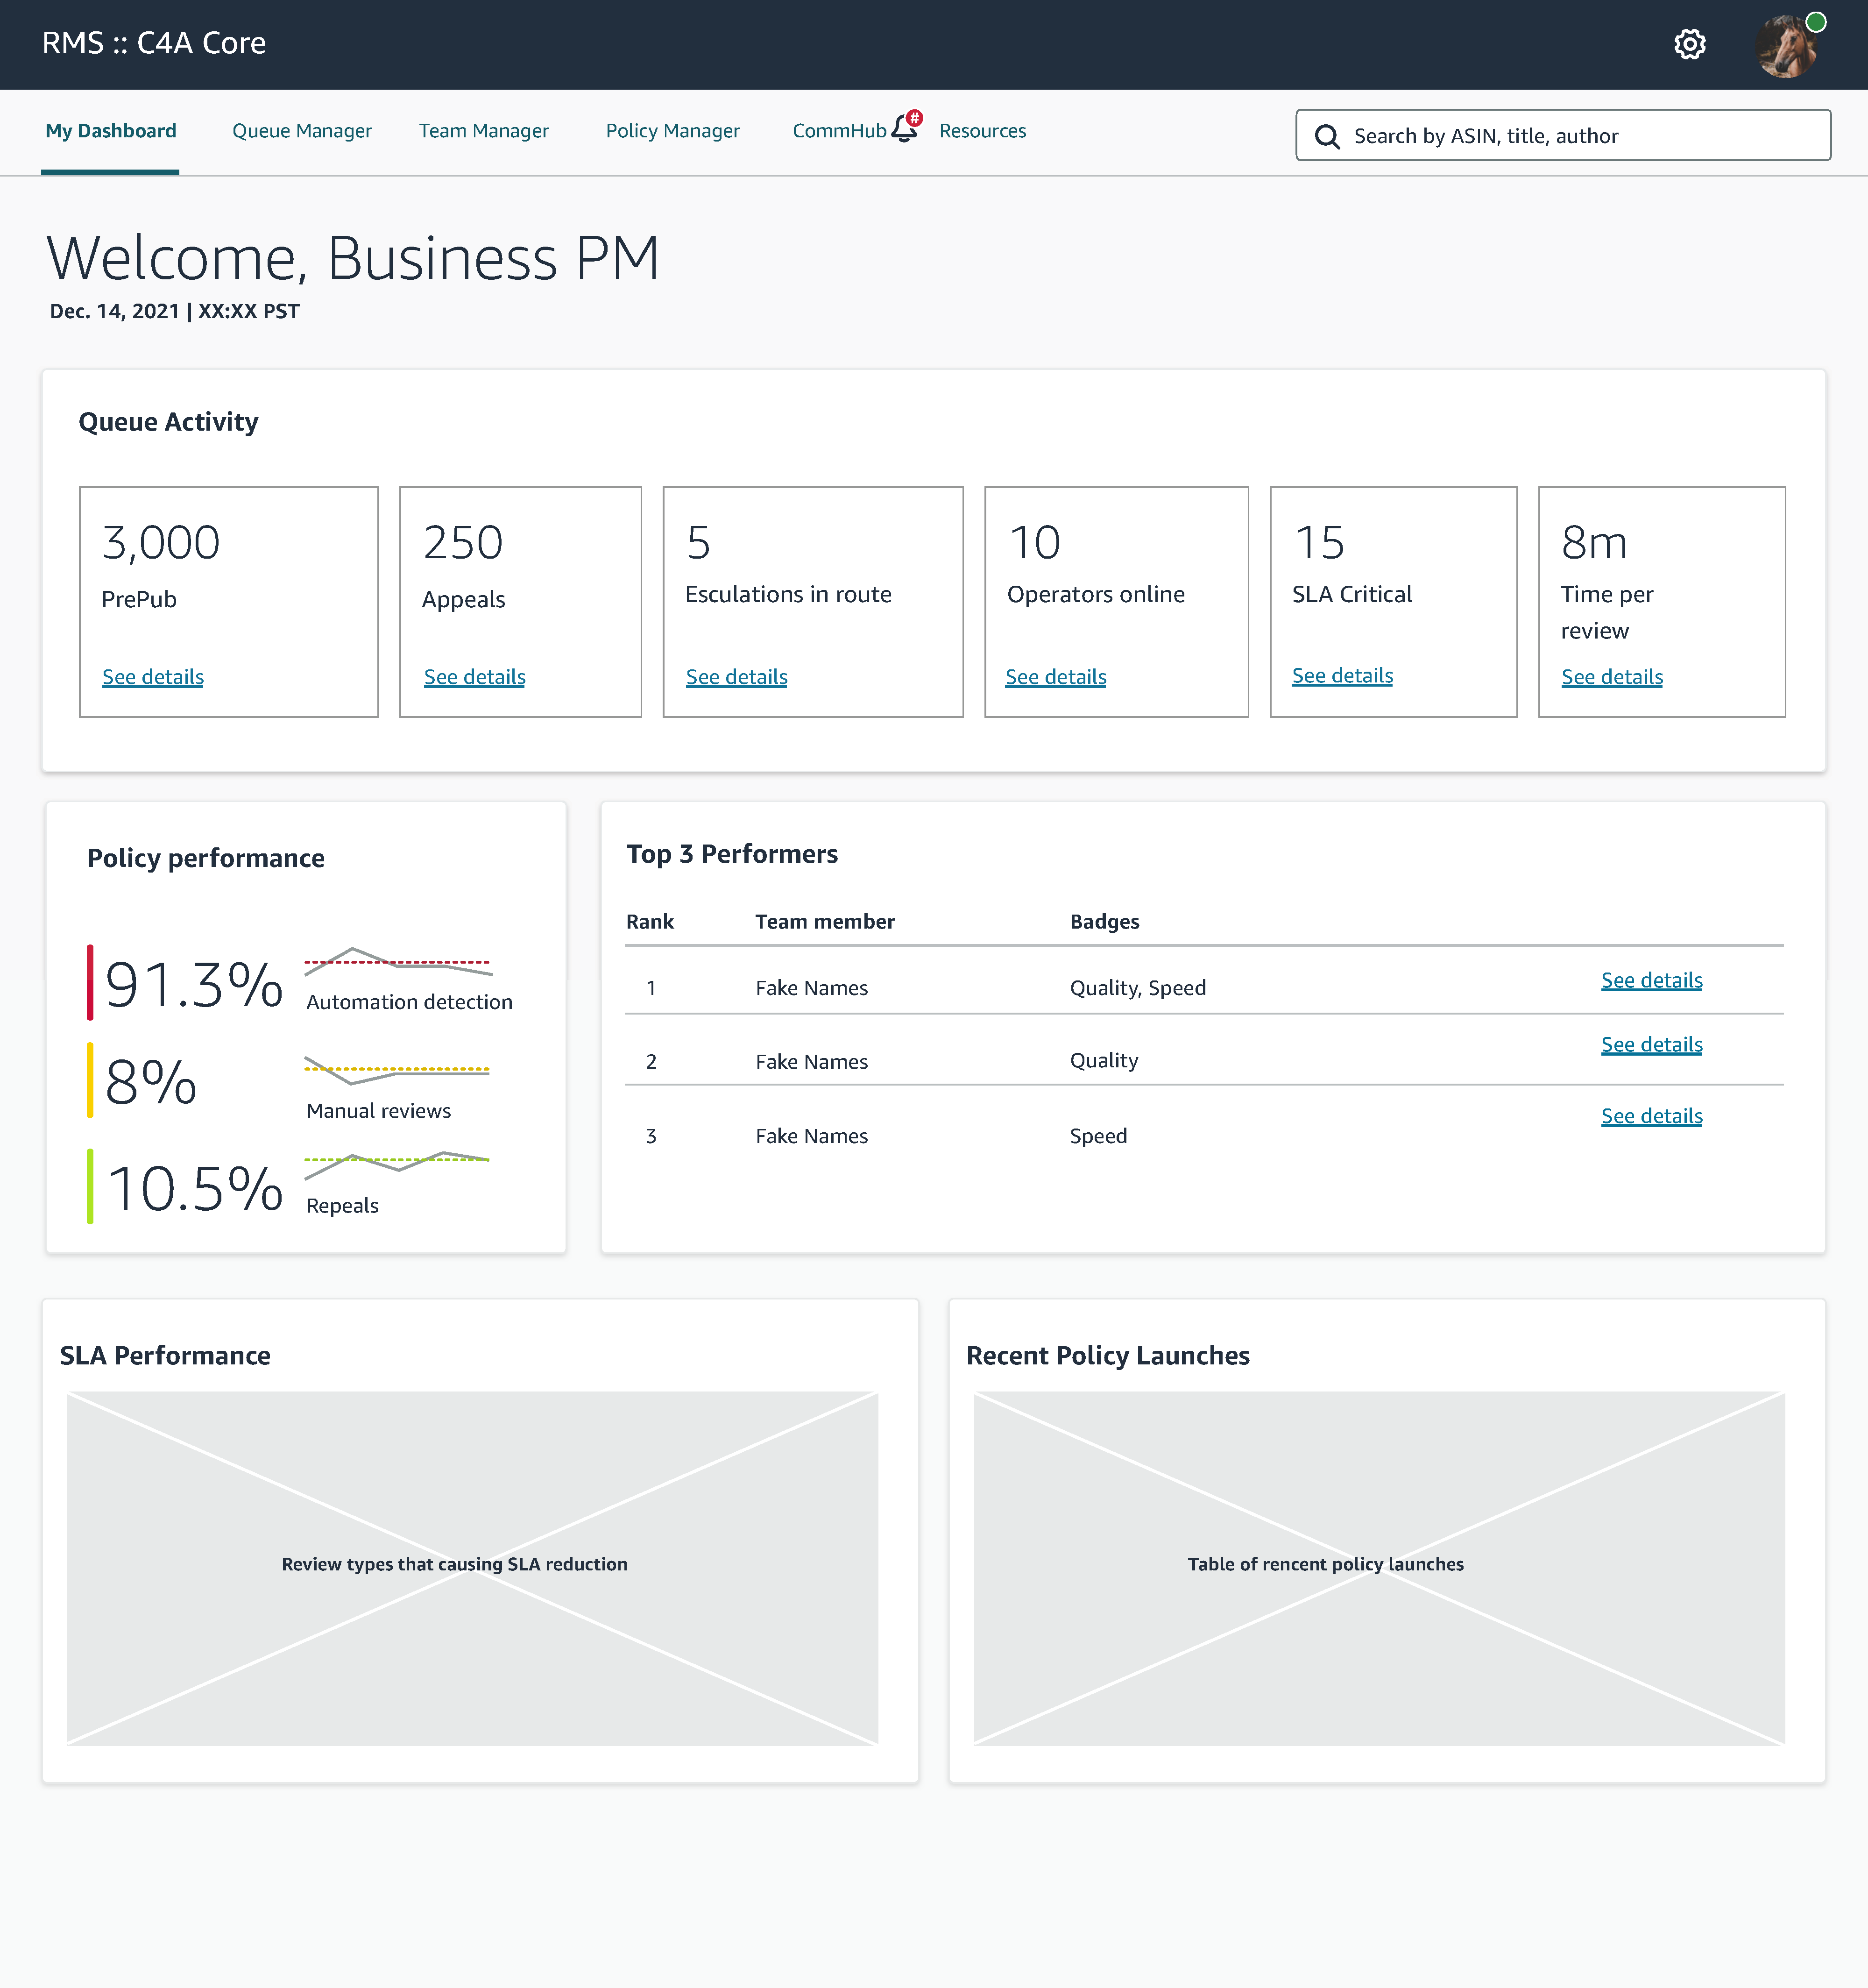See details for Appeals card
Viewport: 1868px width, 1988px height.
coord(474,677)
